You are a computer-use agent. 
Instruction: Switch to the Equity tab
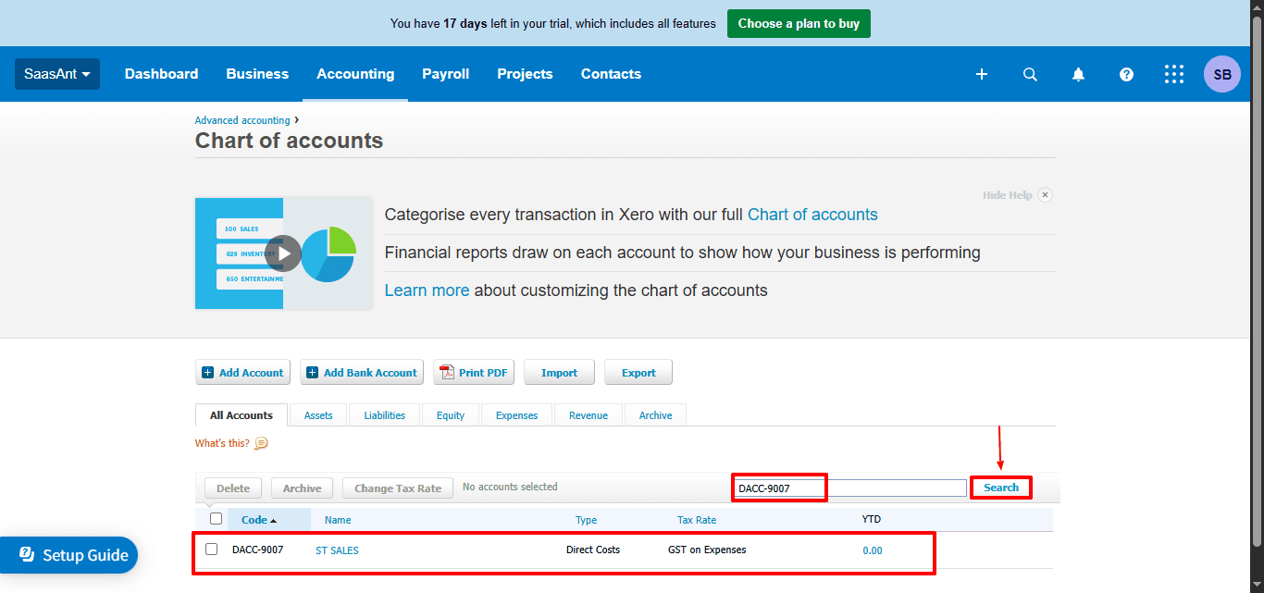point(451,415)
